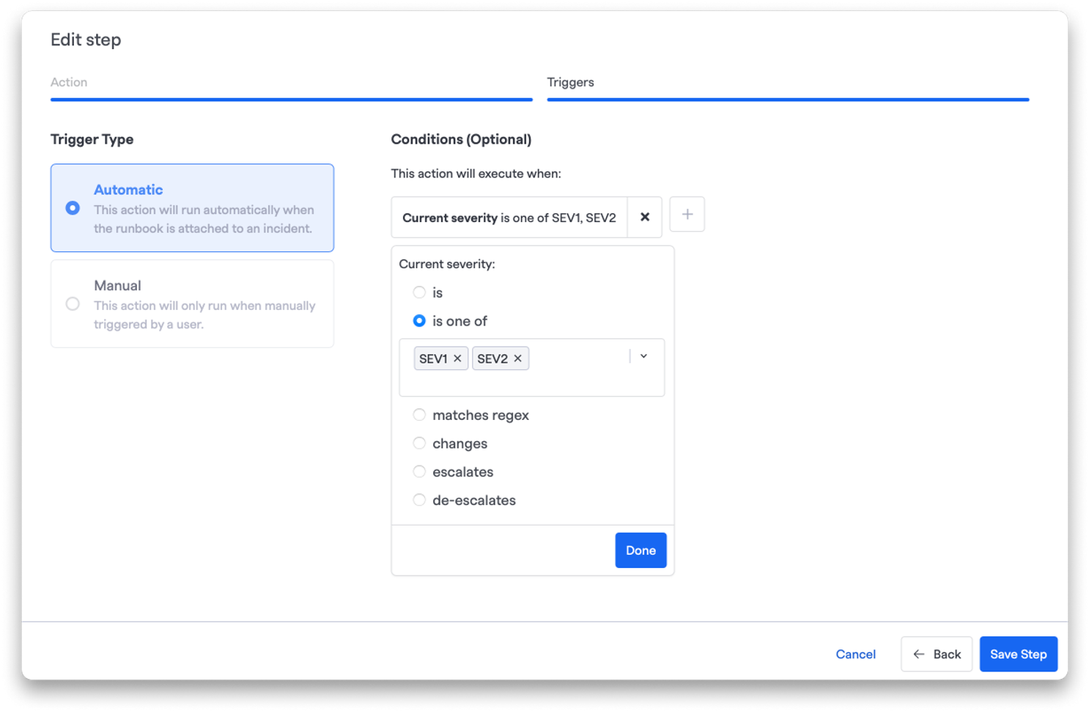Remove the Current severity condition with the X icon

point(645,217)
